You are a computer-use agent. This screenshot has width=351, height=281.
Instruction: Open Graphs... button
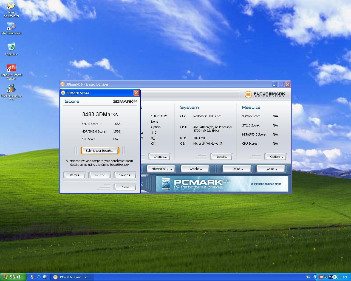coord(195,169)
